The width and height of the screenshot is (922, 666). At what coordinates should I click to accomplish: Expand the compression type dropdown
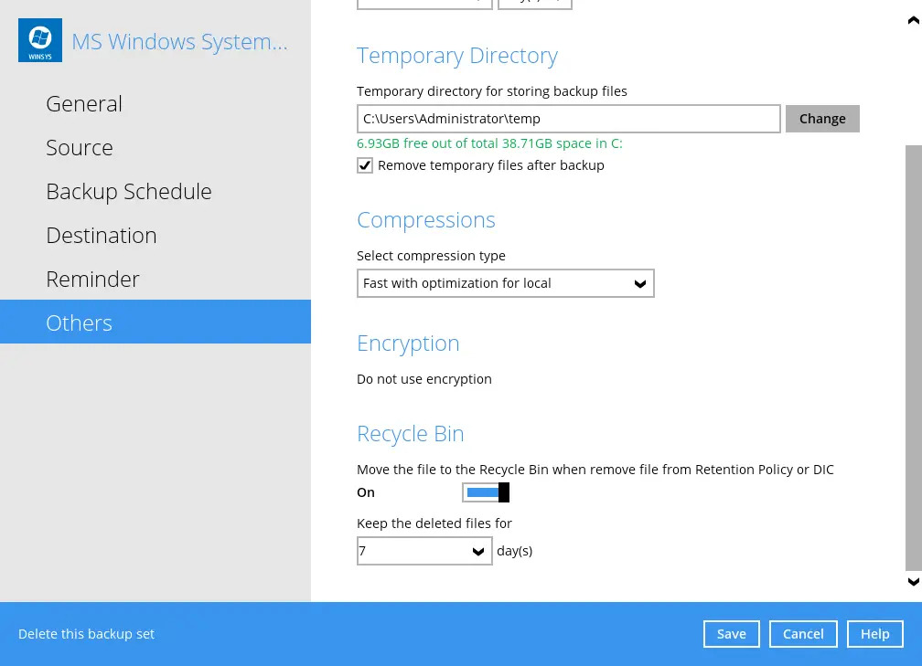(505, 283)
